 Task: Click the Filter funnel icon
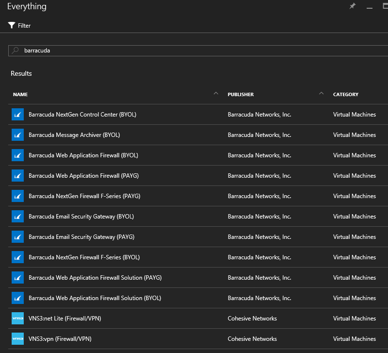(12, 25)
